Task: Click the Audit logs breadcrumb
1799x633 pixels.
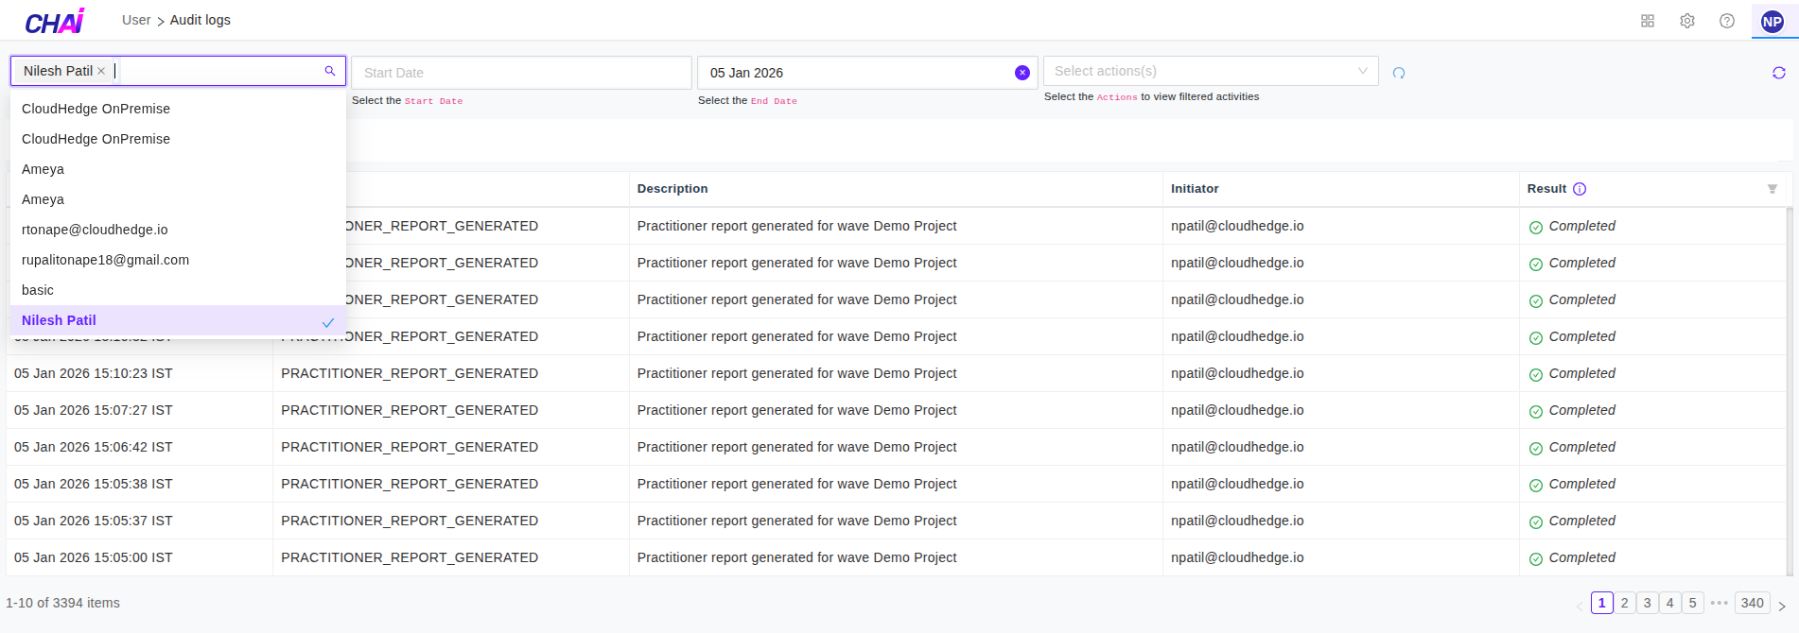Action: click(201, 20)
